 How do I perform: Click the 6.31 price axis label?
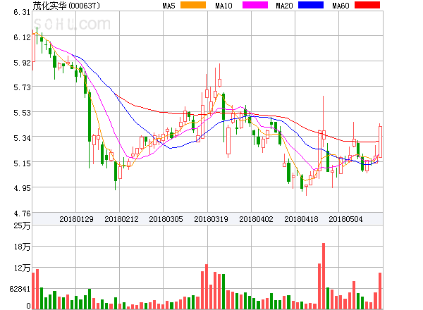pos(22,12)
